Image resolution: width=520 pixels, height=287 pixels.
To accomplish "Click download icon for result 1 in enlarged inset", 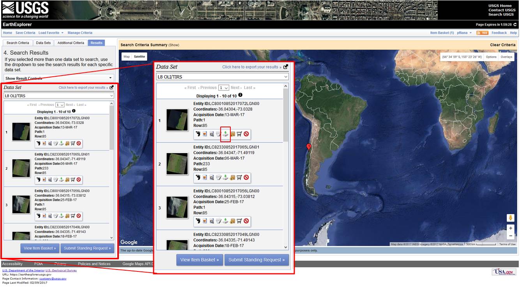I will click(x=225, y=134).
